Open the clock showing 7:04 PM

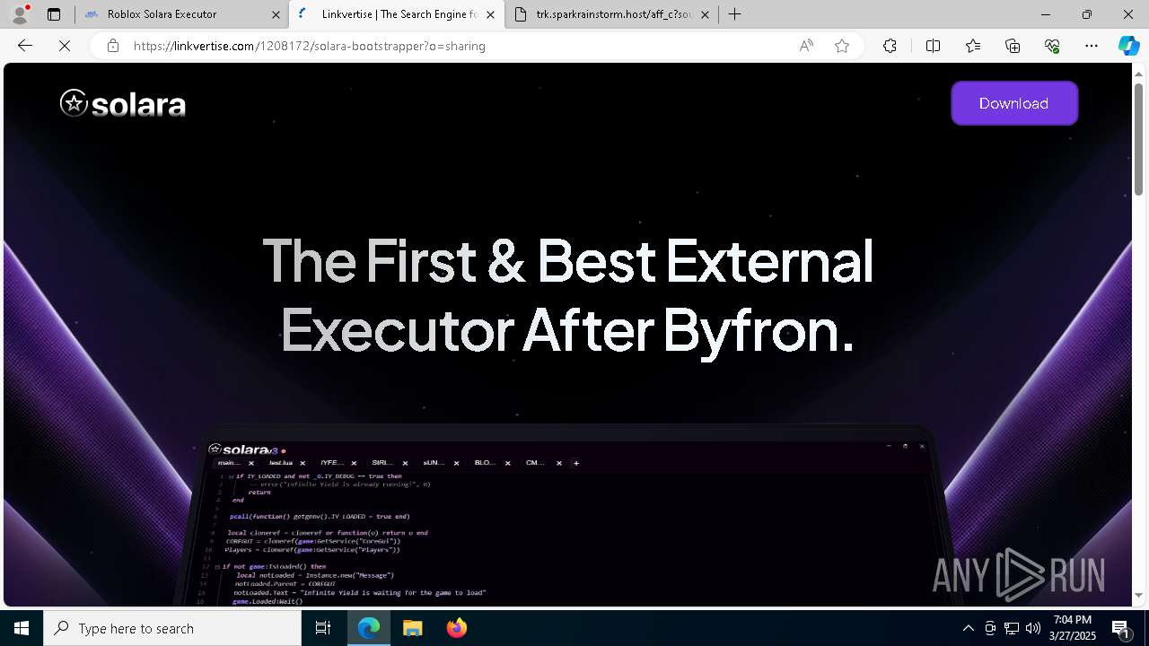(x=1074, y=628)
